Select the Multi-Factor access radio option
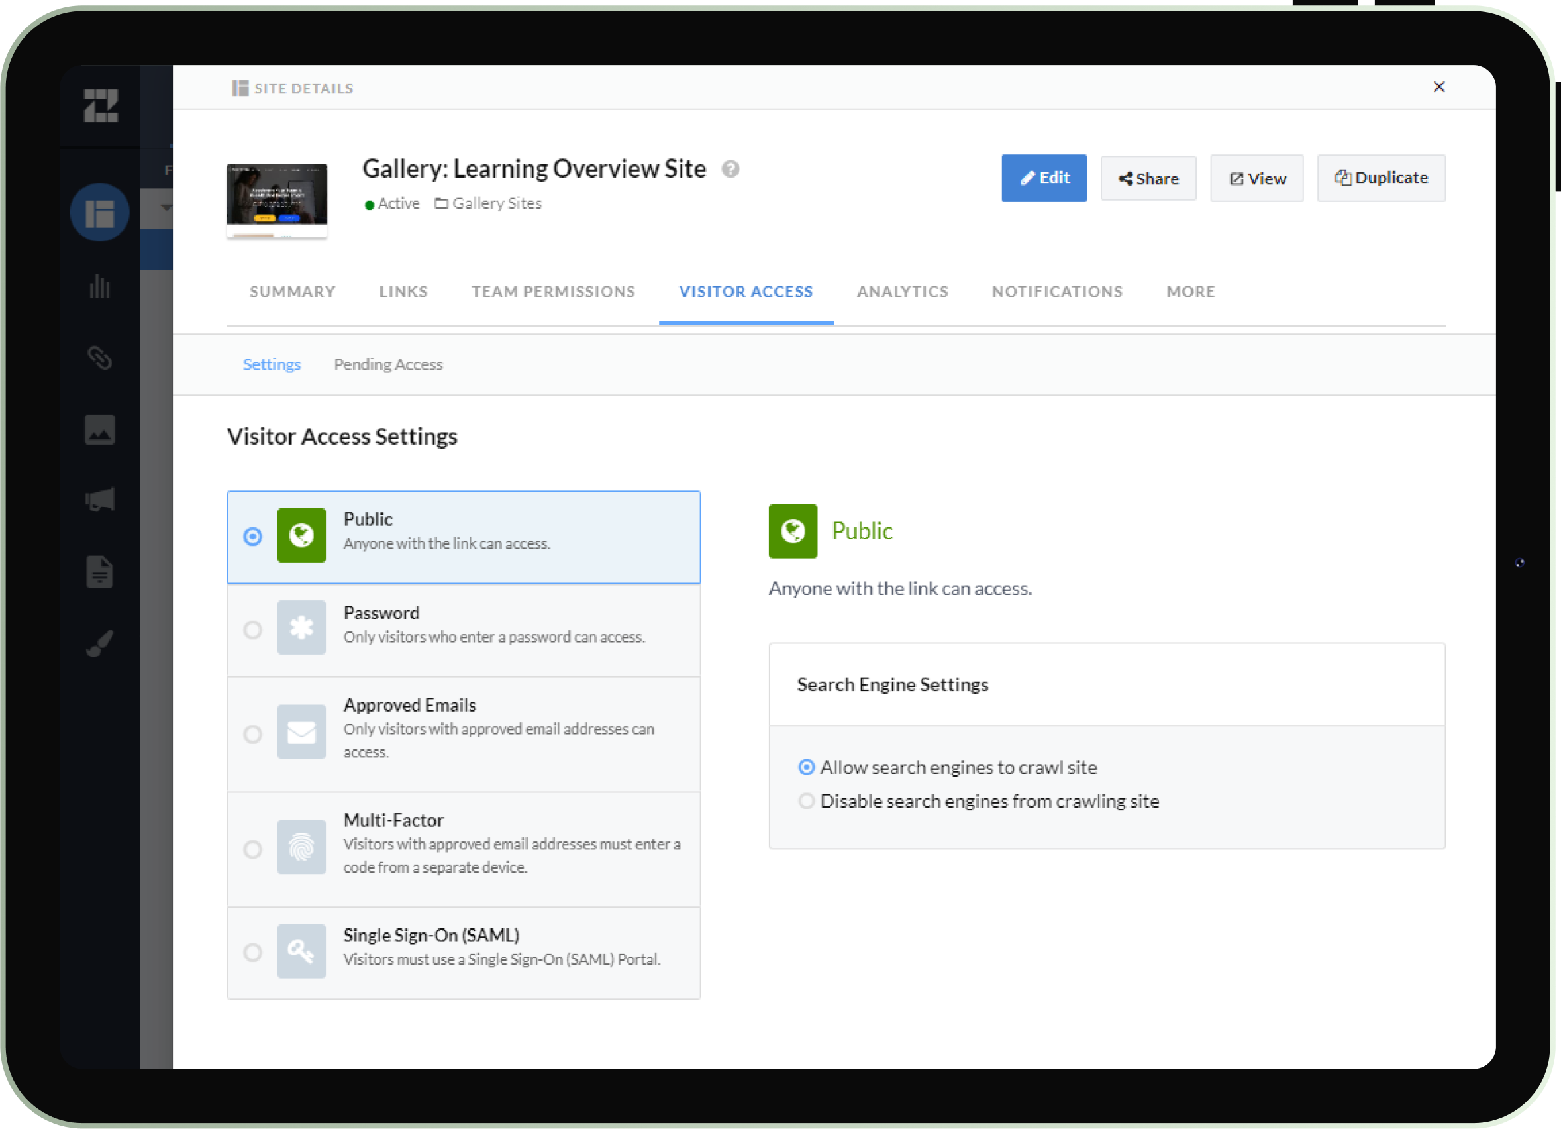 click(252, 849)
